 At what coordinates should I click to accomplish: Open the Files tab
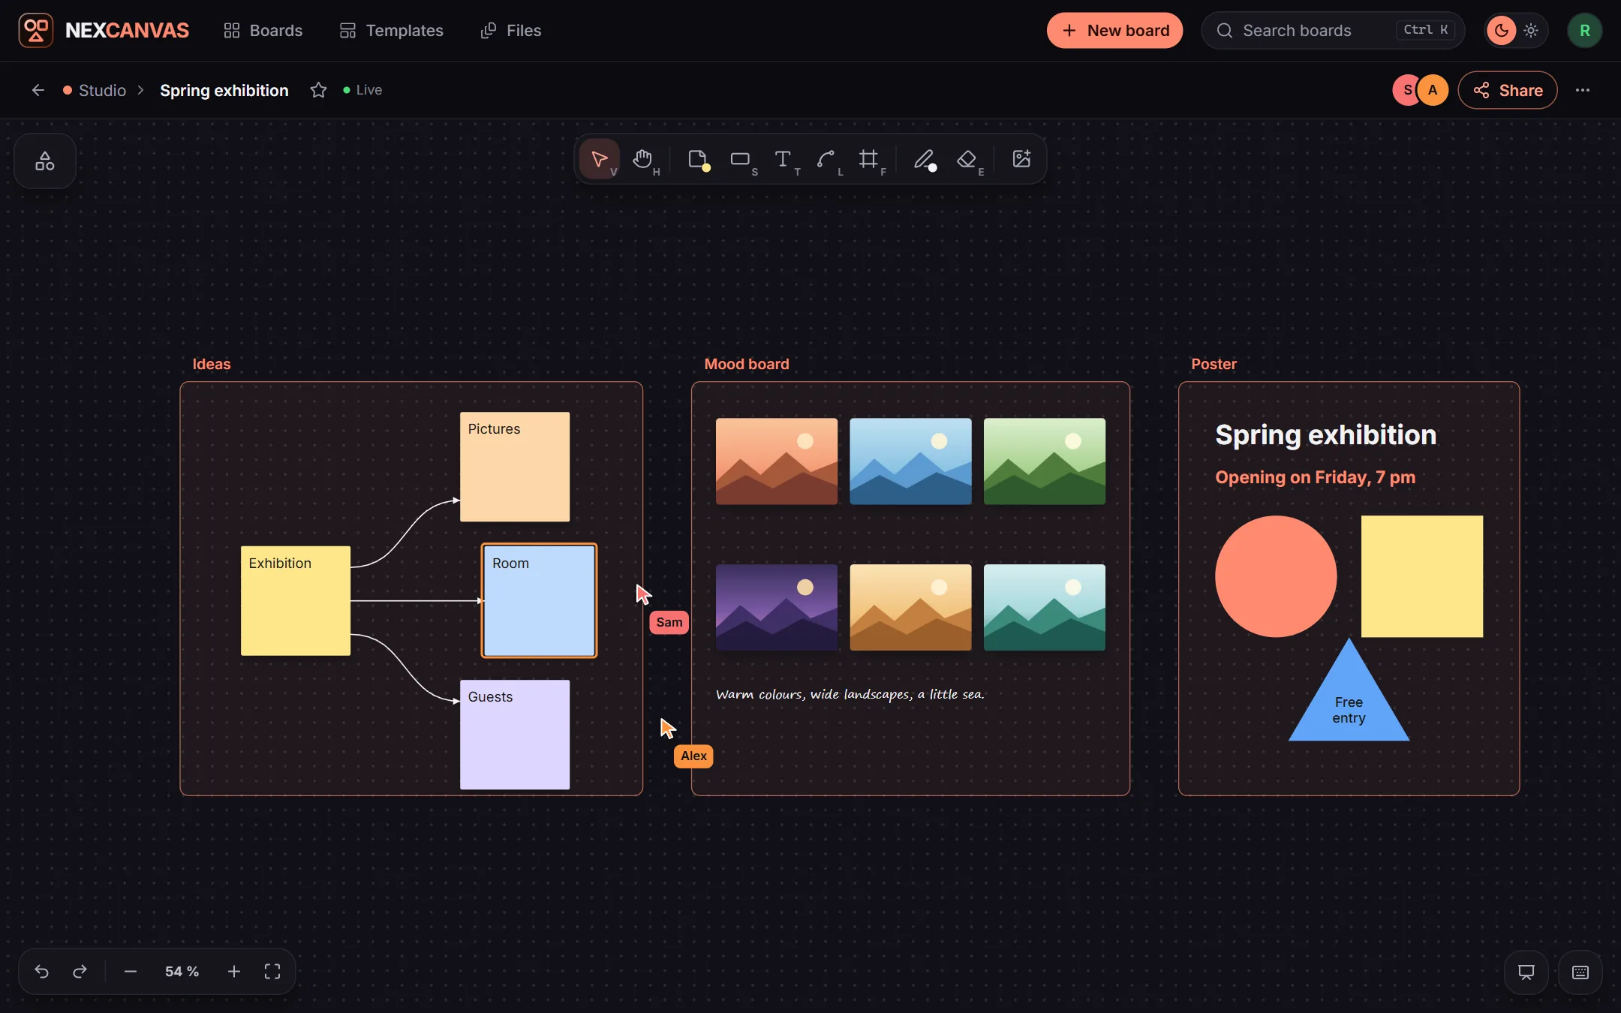(510, 31)
